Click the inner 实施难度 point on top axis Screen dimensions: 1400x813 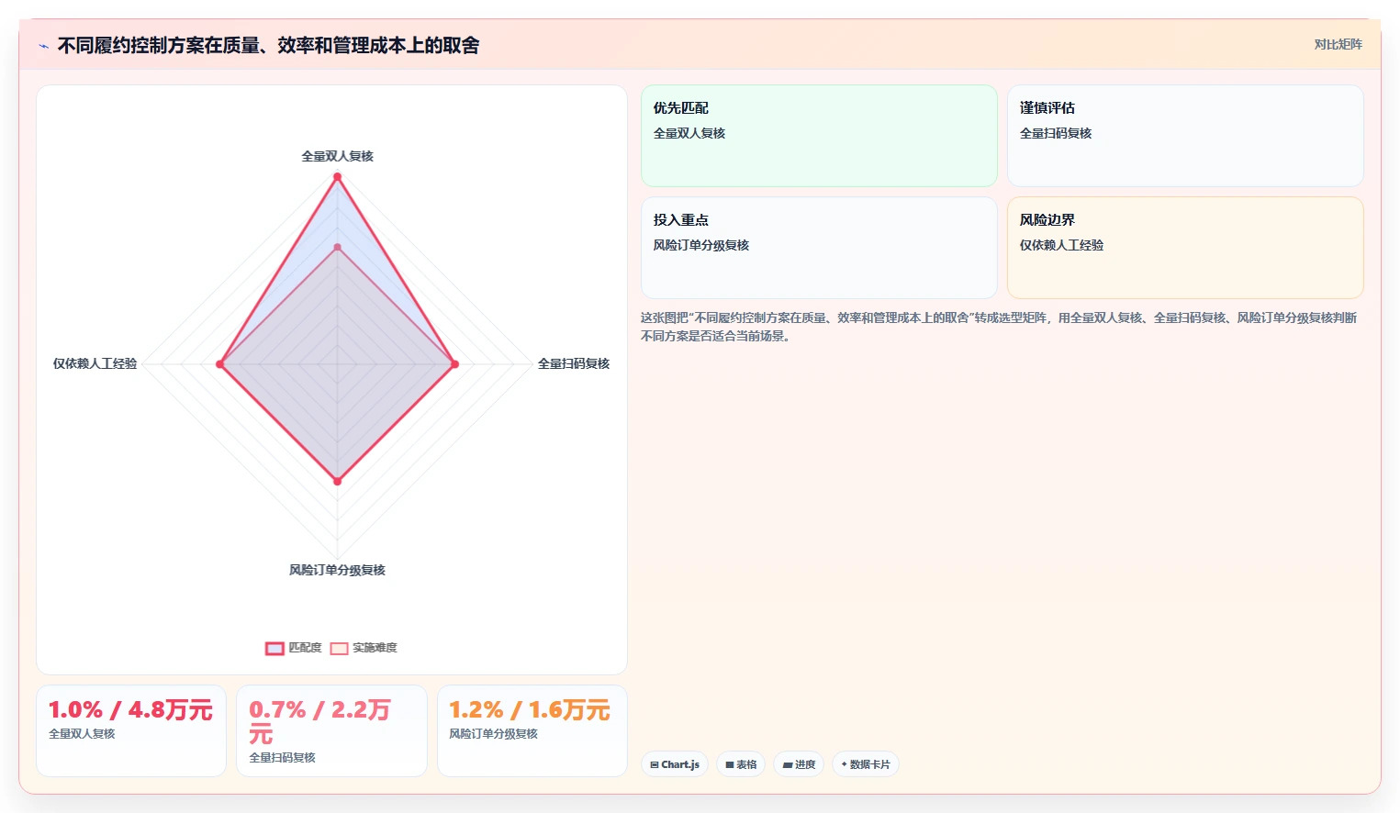337,247
